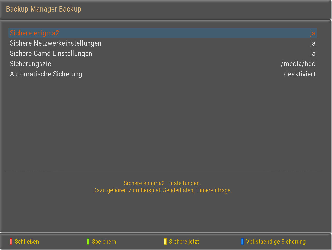Click the green key icon beside Speichern

tap(88, 242)
